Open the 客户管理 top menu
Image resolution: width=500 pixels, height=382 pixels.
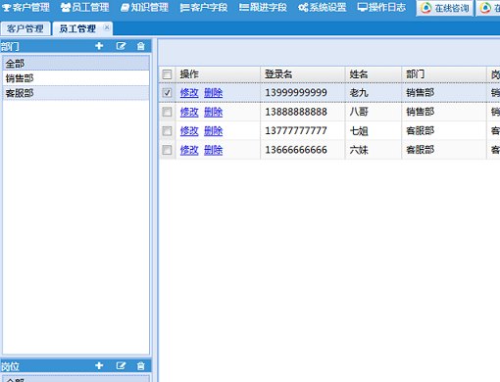coord(25,7)
